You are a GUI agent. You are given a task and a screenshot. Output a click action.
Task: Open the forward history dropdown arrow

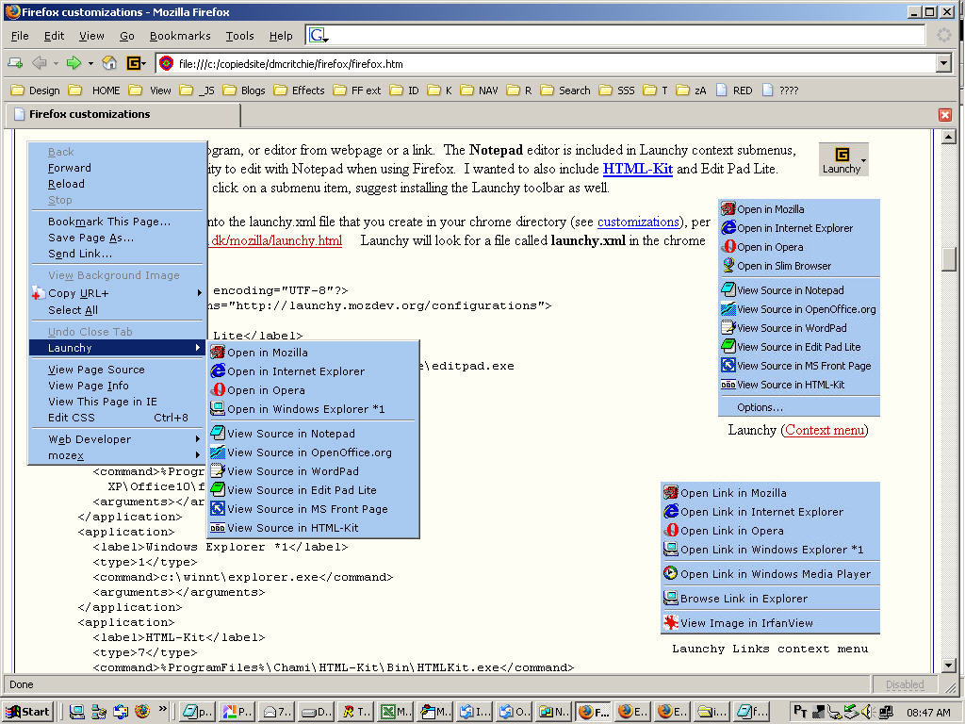90,63
